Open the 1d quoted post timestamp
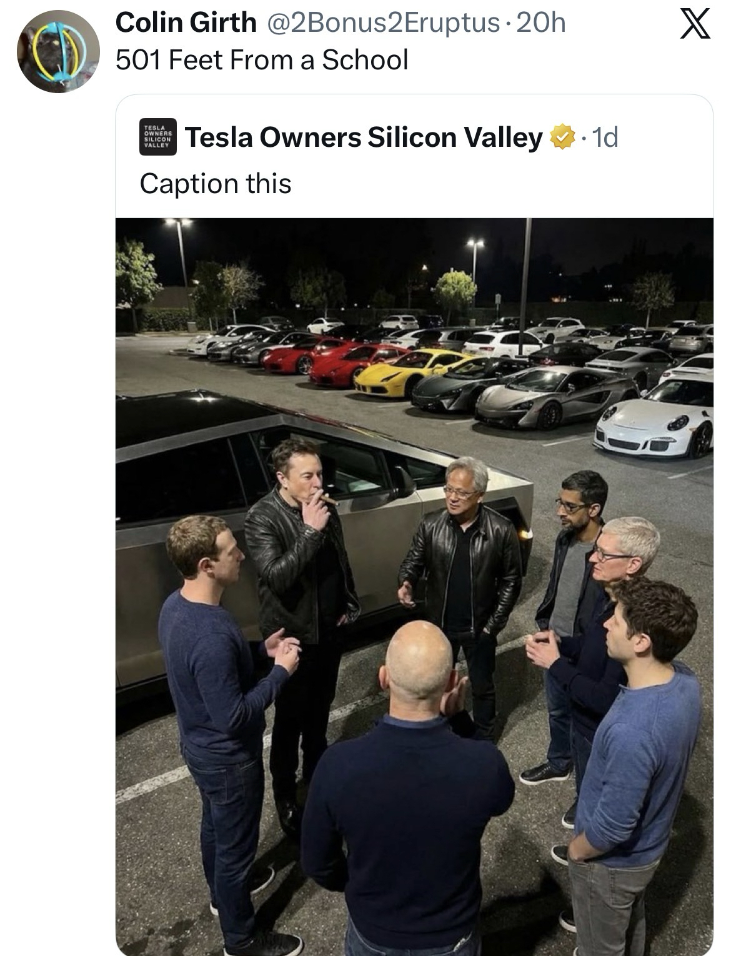Image resolution: width=731 pixels, height=956 pixels. tap(604, 137)
